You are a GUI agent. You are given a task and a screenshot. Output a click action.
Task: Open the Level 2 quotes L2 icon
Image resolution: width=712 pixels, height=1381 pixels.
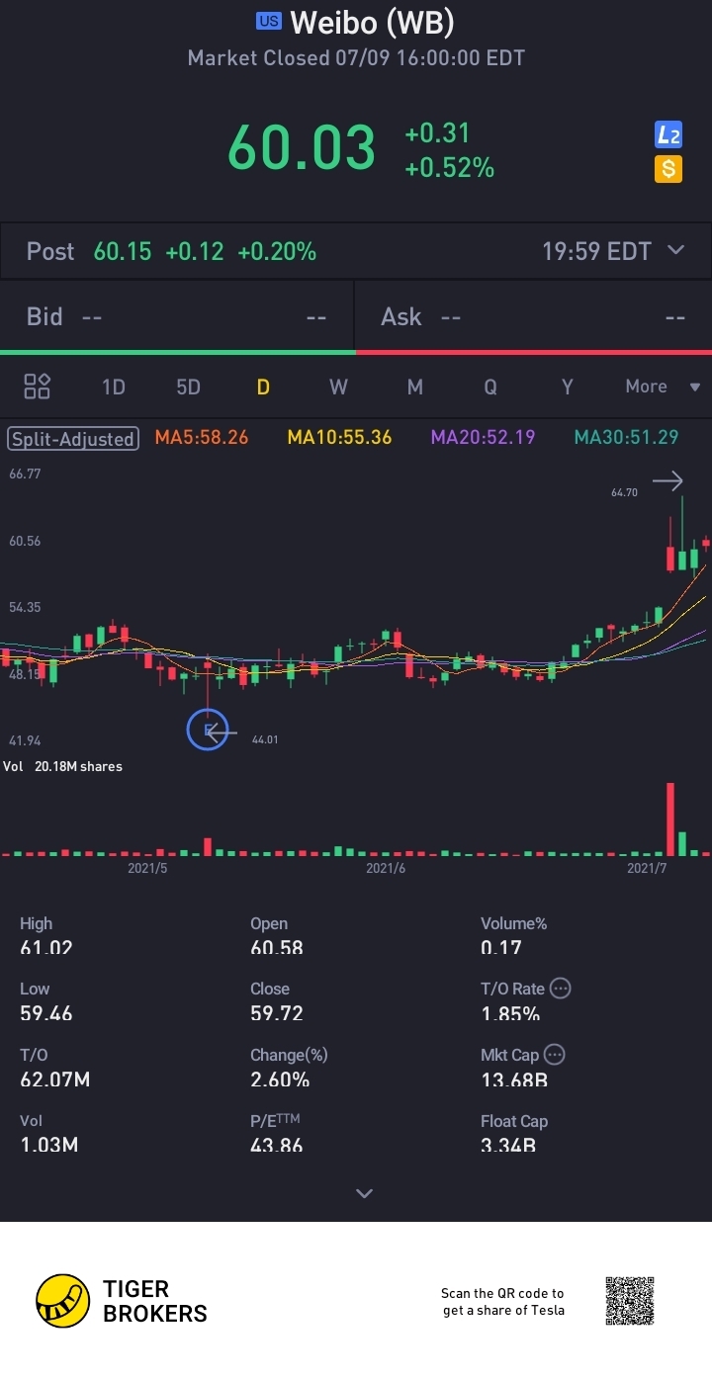pyautogui.click(x=668, y=135)
